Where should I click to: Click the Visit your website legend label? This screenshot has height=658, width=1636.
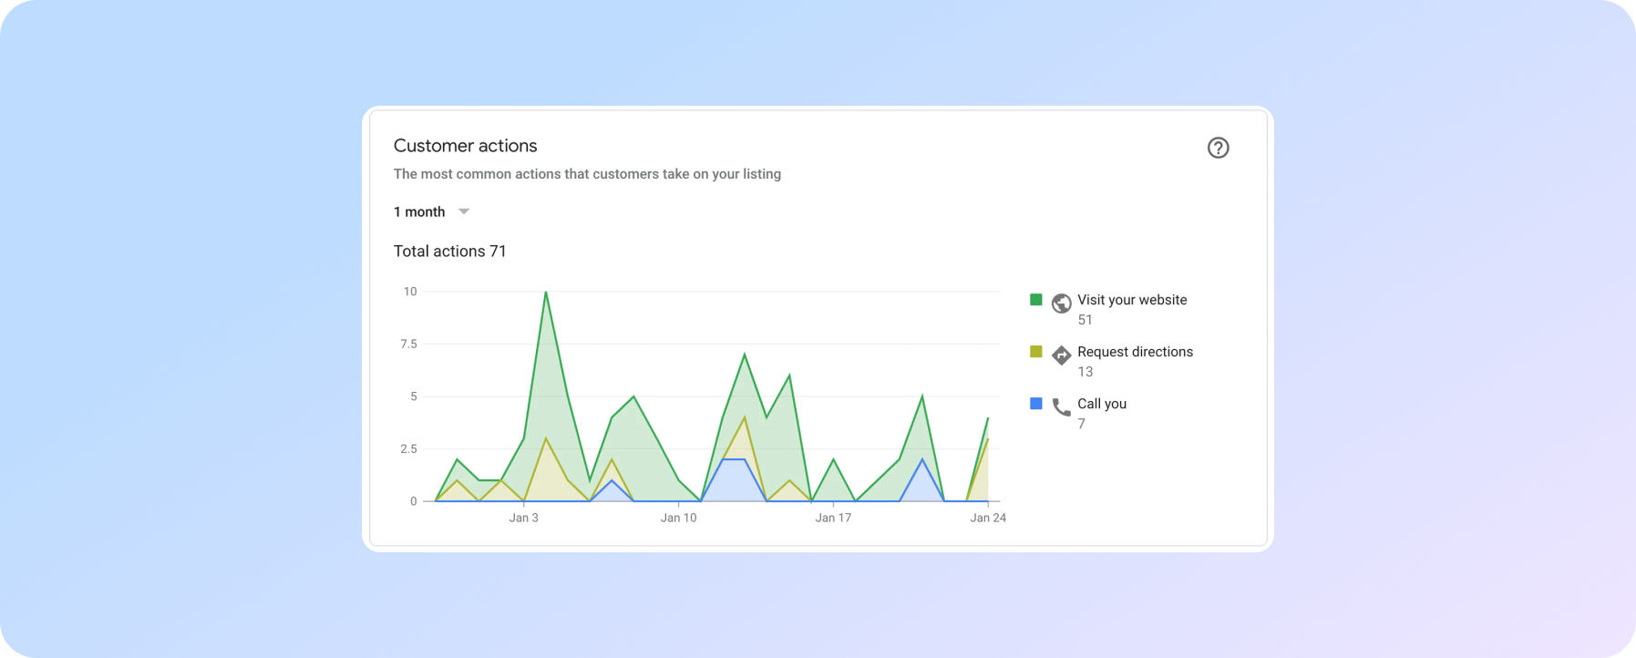coord(1132,300)
